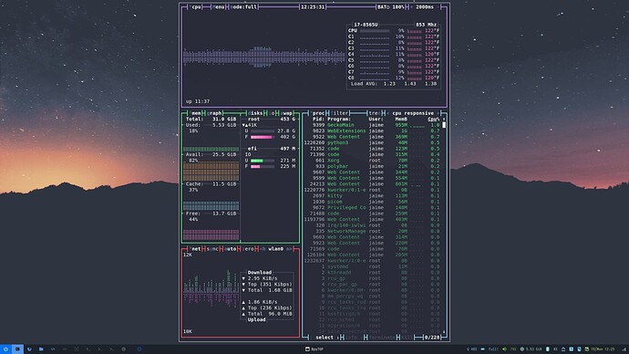Click the Cpu% column header
Image resolution: width=629 pixels, height=354 pixels.
coord(433,120)
